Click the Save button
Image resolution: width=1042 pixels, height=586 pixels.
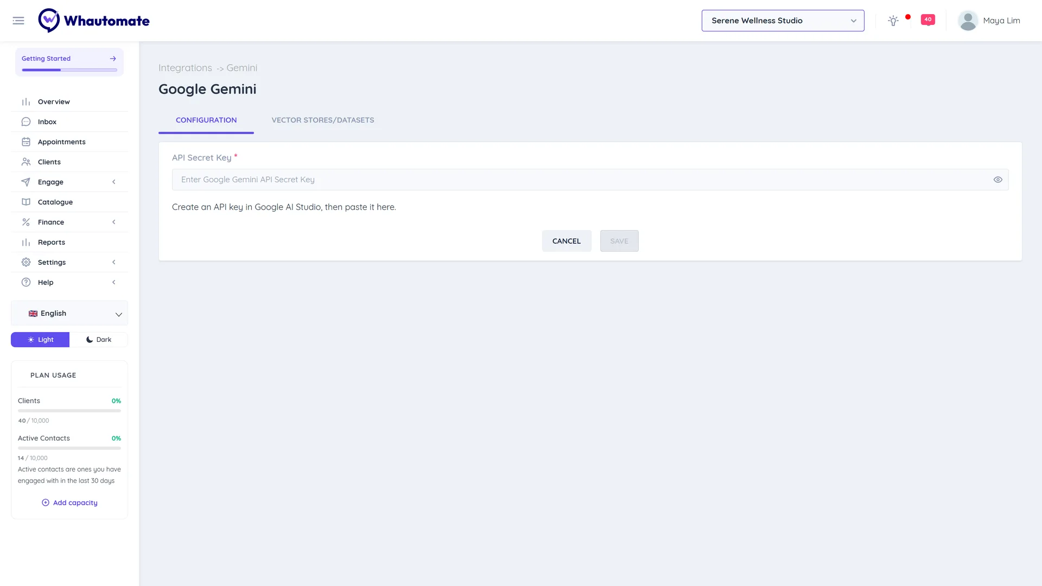[619, 241]
